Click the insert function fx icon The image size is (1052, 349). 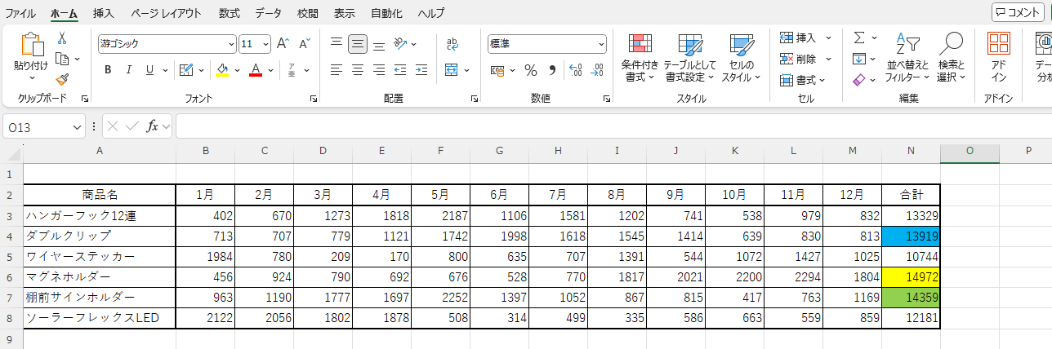[x=152, y=126]
